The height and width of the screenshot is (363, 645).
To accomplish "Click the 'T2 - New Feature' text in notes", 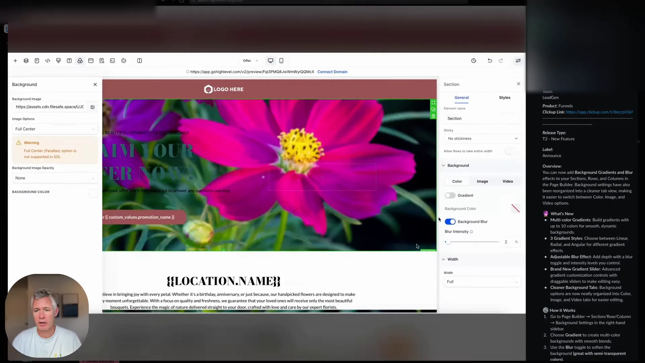I will tap(558, 139).
